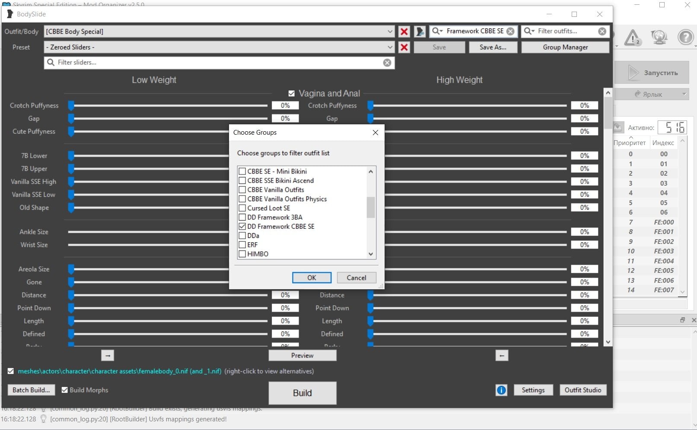Confirm group selection with OK
This screenshot has height=430, width=697.
pyautogui.click(x=312, y=278)
